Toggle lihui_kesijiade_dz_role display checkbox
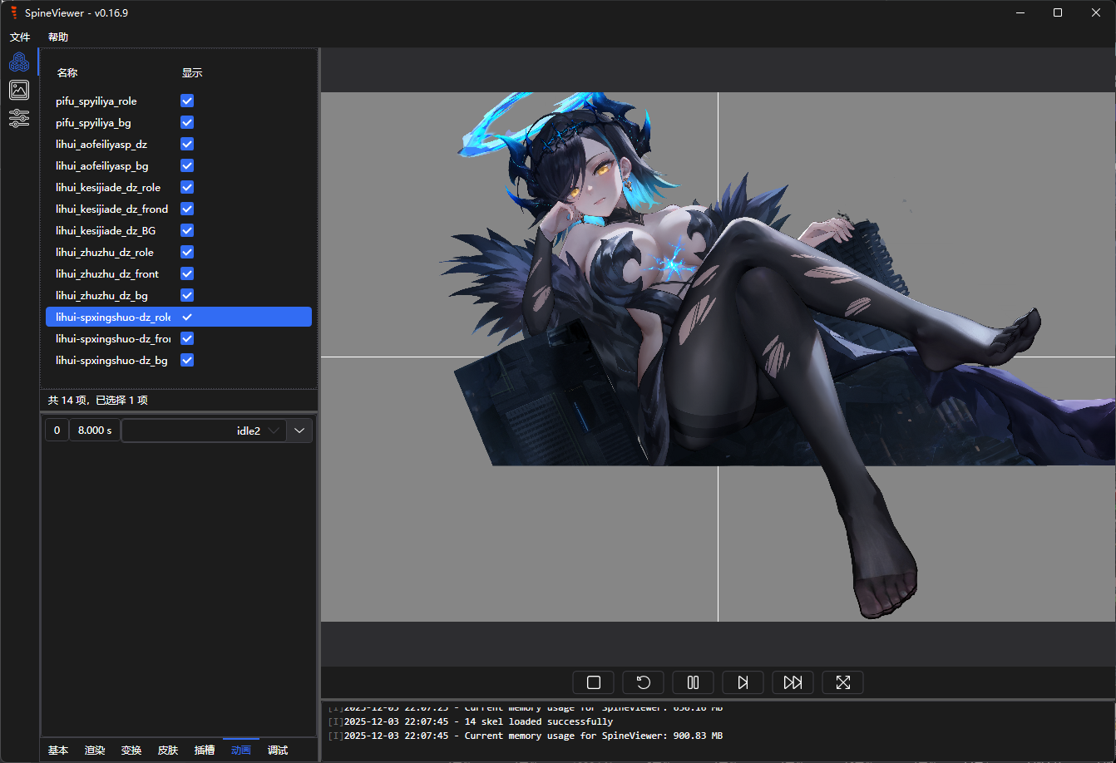The width and height of the screenshot is (1116, 763). click(187, 187)
